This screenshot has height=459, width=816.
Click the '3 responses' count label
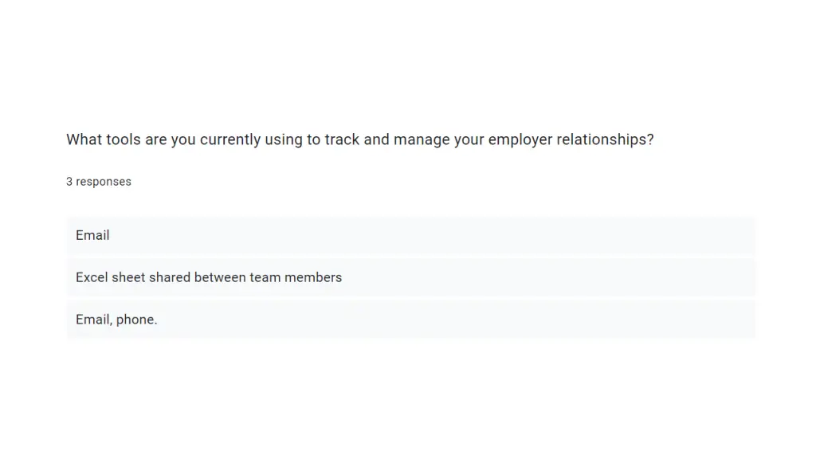coord(99,182)
